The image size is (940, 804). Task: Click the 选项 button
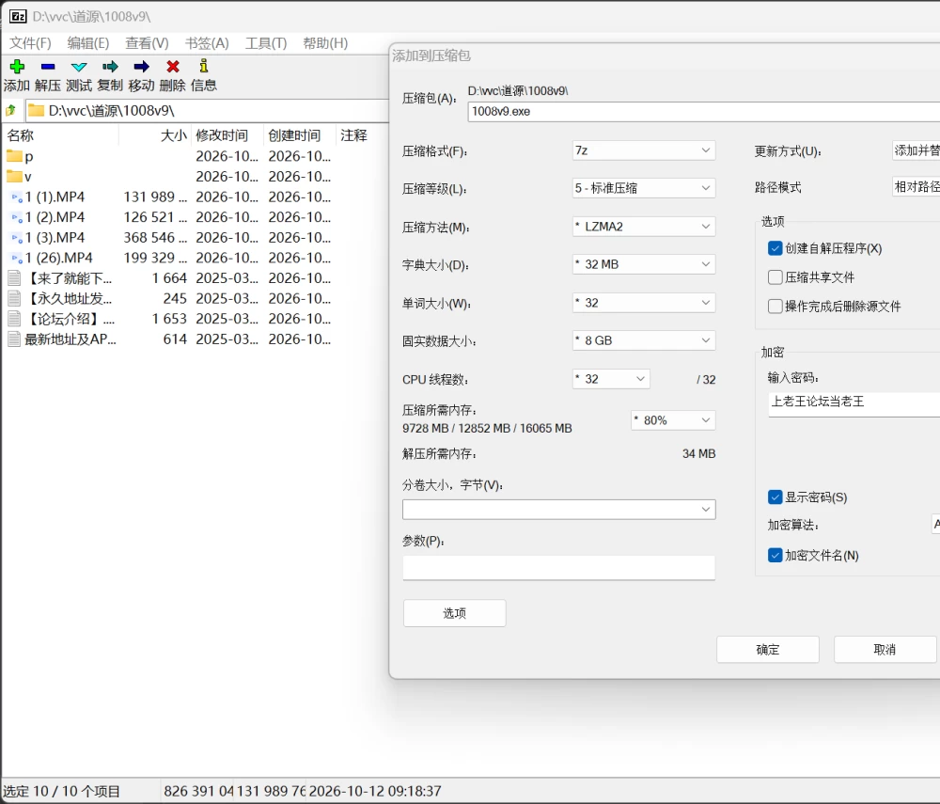[x=454, y=613]
